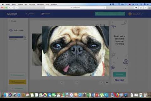Open Finder from the Dock
This screenshot has height=101, width=151.
pyautogui.click(x=6, y=95)
